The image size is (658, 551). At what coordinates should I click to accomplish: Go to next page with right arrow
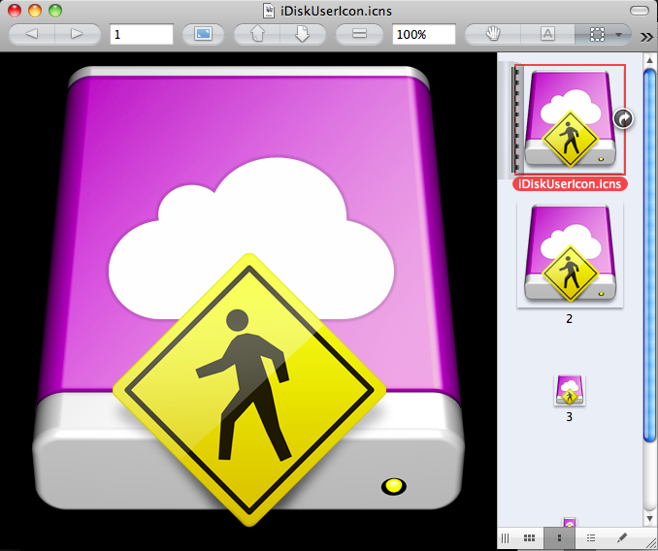(78, 34)
